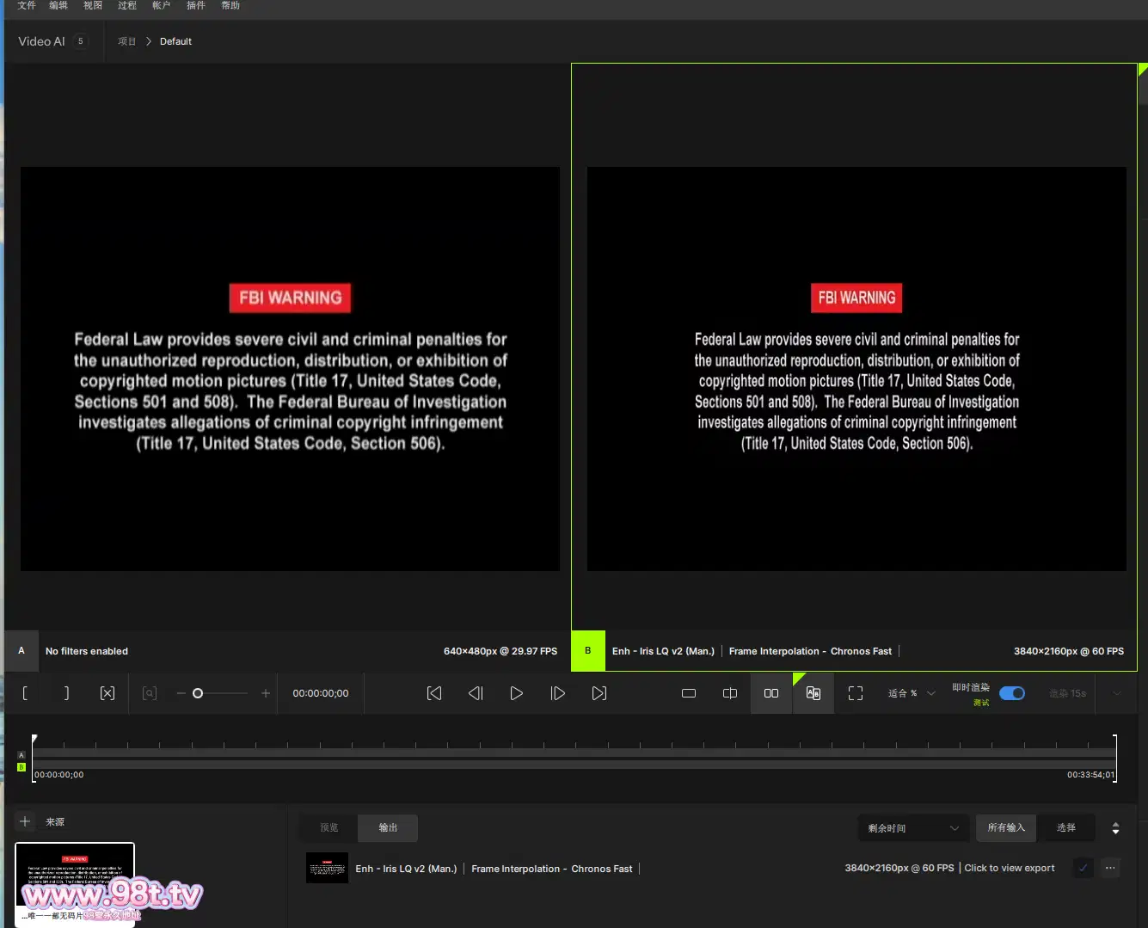This screenshot has width=1148, height=928.
Task: Click the 项目 breadcrumb link
Action: [x=127, y=41]
